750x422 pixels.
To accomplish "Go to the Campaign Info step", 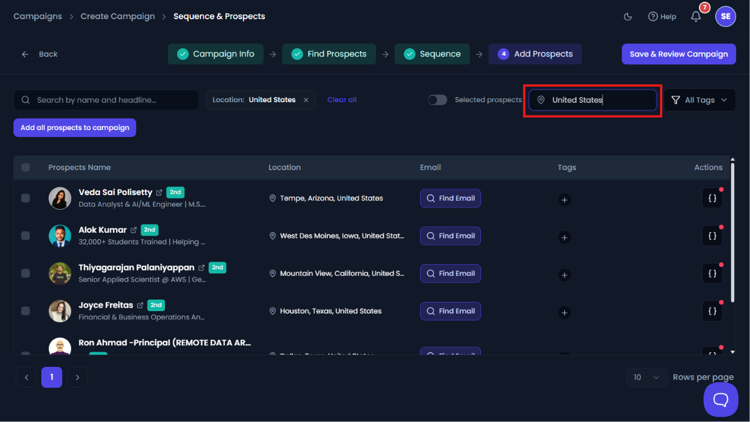I will [216, 54].
